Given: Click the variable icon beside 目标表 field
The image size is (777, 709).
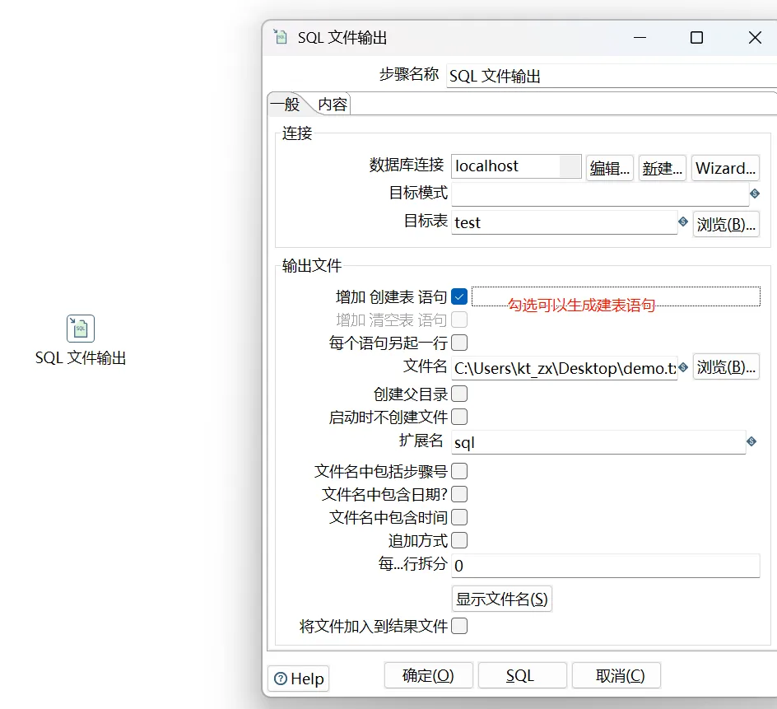Looking at the screenshot, I should click(682, 222).
